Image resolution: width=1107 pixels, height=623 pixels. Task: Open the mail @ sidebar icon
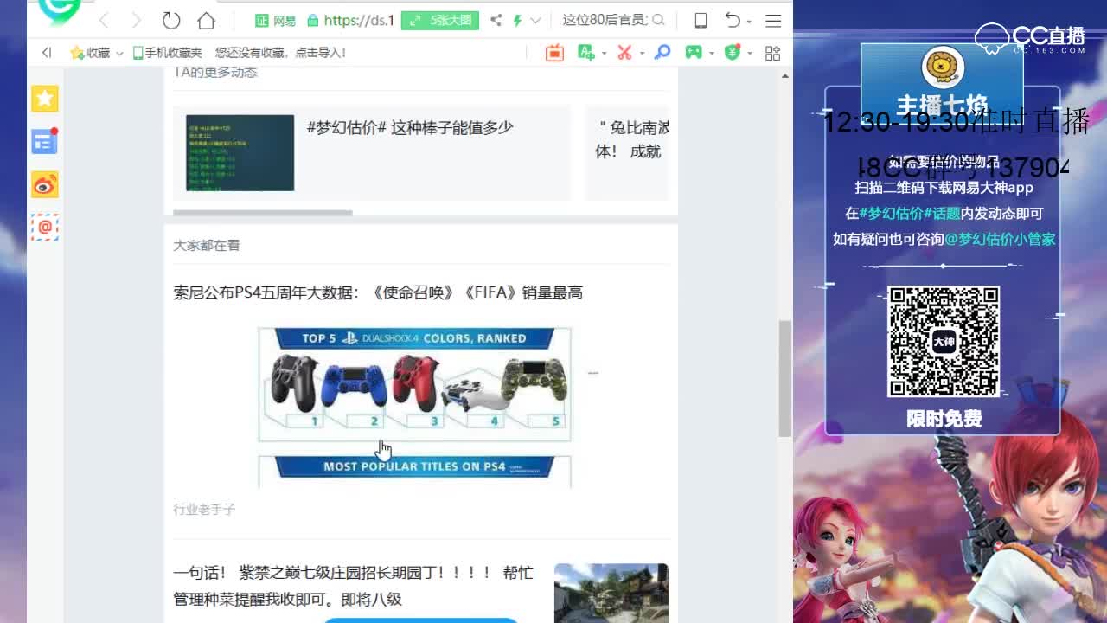pos(45,227)
